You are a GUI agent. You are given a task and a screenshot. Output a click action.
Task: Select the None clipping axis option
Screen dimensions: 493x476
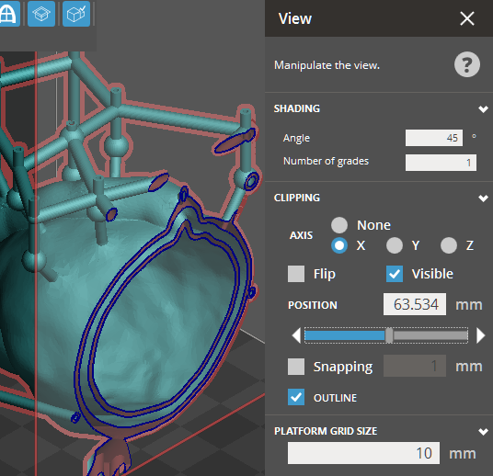[x=339, y=225]
